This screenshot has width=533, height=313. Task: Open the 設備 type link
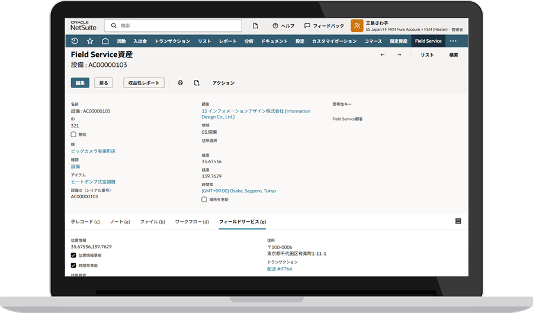click(x=75, y=166)
